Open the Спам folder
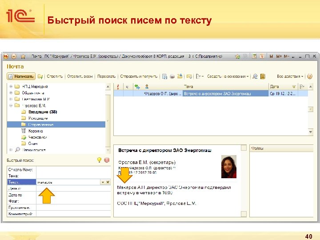This screenshot has width=320, height=240. 33,144
